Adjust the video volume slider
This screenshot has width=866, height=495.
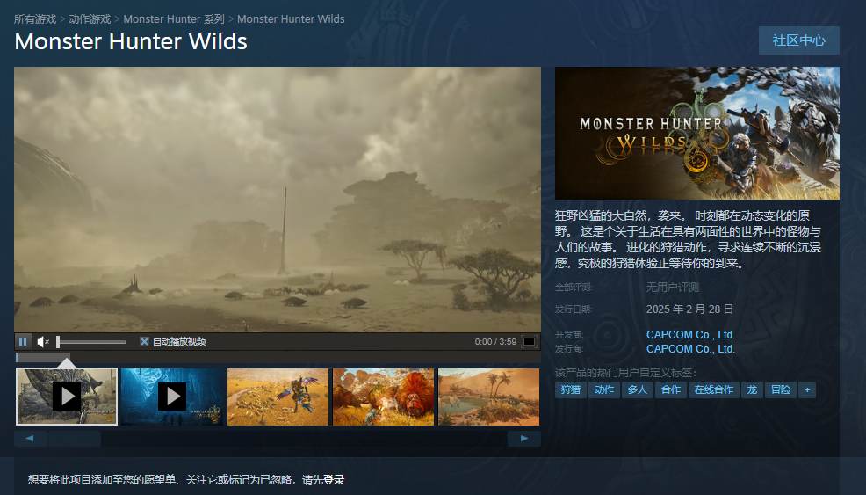click(91, 342)
